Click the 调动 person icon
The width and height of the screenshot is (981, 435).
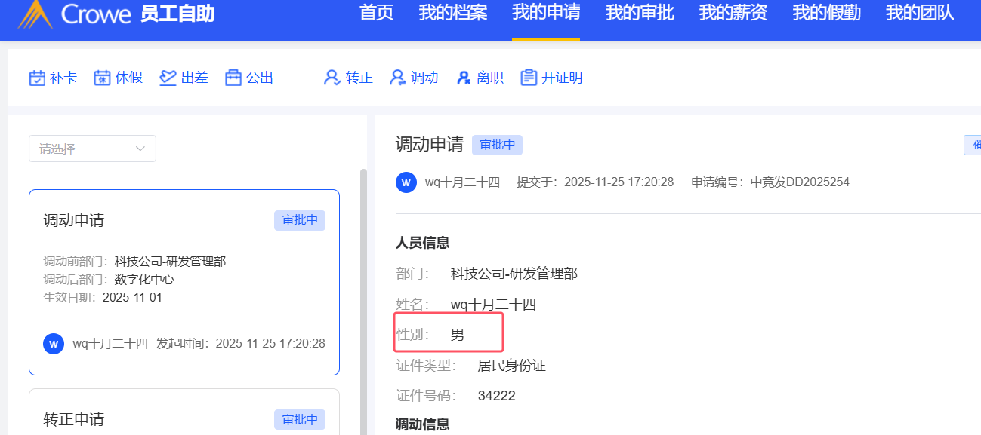pos(397,78)
